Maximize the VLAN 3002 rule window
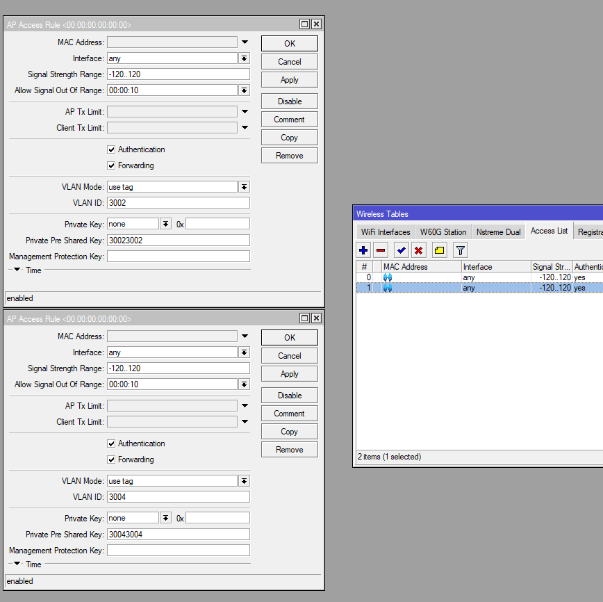The width and height of the screenshot is (603, 602). [x=304, y=24]
